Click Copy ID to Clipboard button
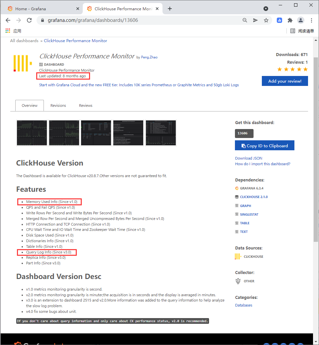Image resolution: width=319 pixels, height=345 pixels. [265, 145]
